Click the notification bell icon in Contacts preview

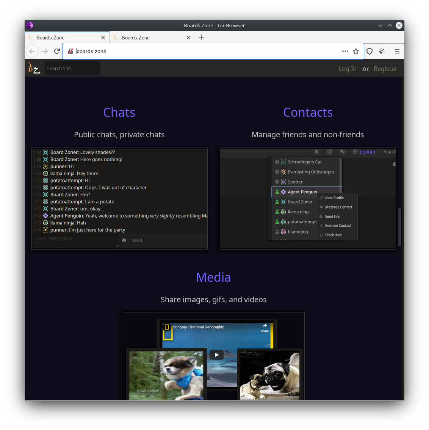coord(316,152)
